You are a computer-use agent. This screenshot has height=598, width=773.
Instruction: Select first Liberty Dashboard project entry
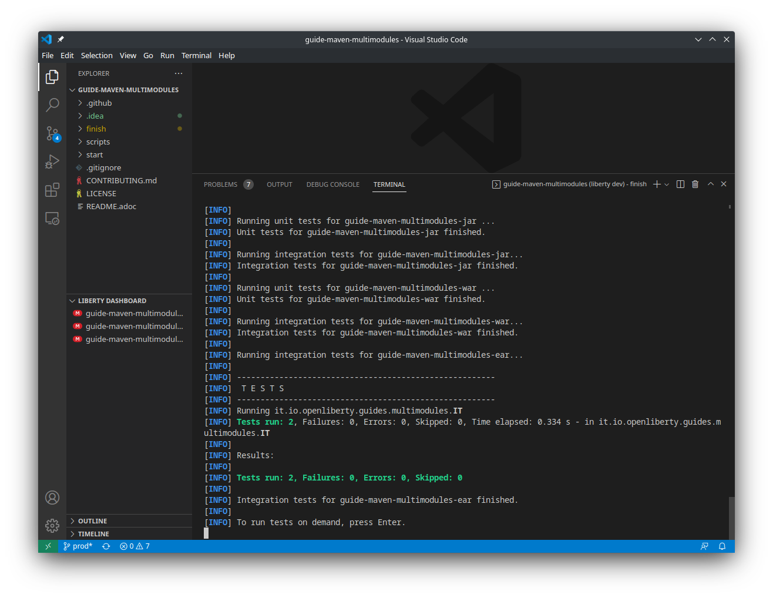click(129, 314)
